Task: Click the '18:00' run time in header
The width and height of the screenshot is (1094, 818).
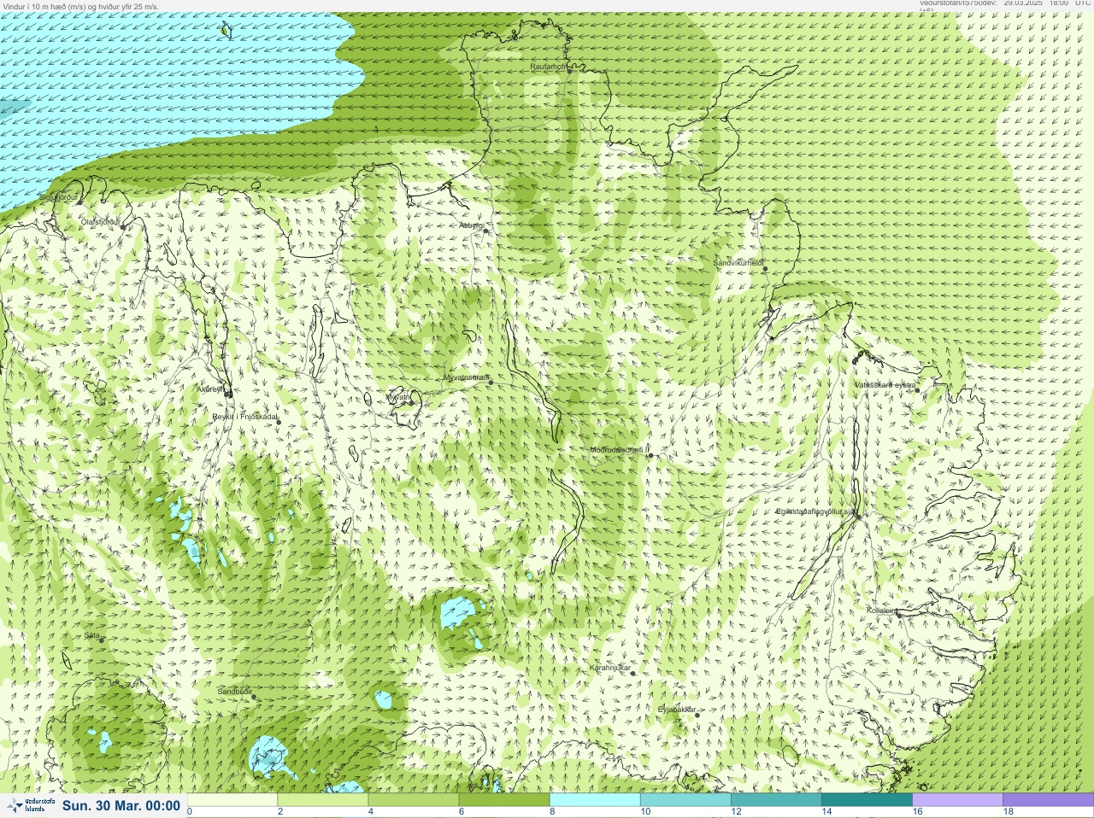Action: (1059, 3)
